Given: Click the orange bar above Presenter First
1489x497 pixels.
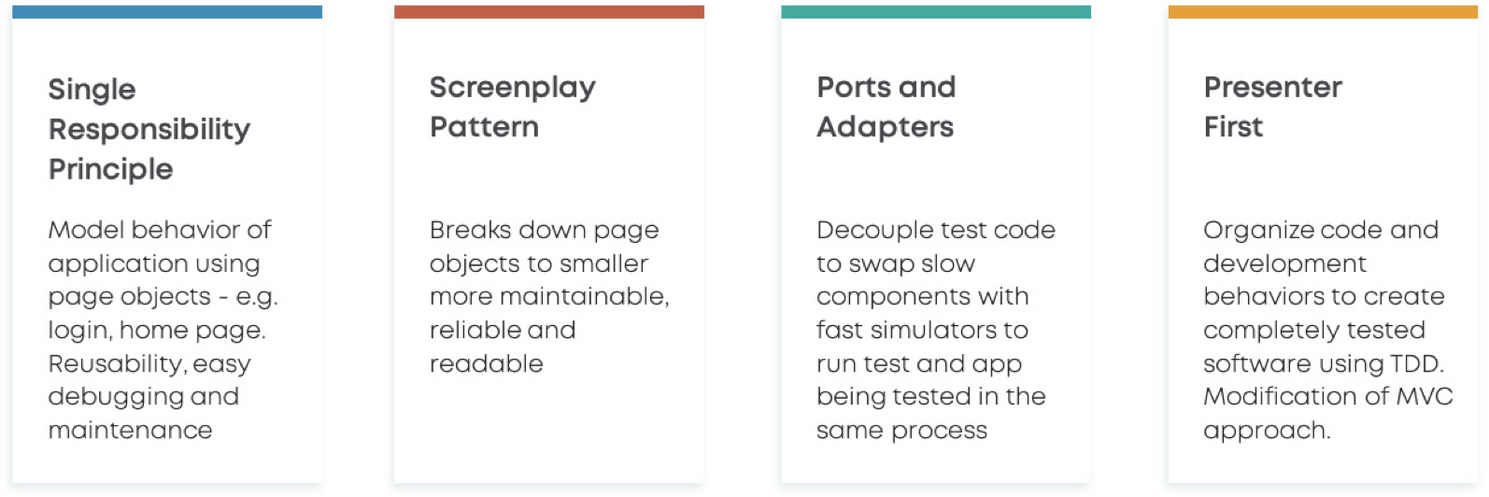Looking at the screenshot, I should click(x=1323, y=12).
